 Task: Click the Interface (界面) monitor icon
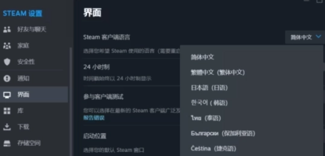(x=7, y=95)
